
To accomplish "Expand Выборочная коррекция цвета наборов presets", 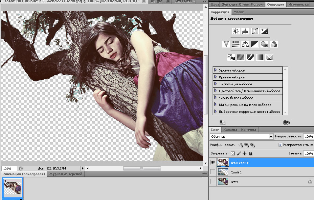I will point(215,111).
